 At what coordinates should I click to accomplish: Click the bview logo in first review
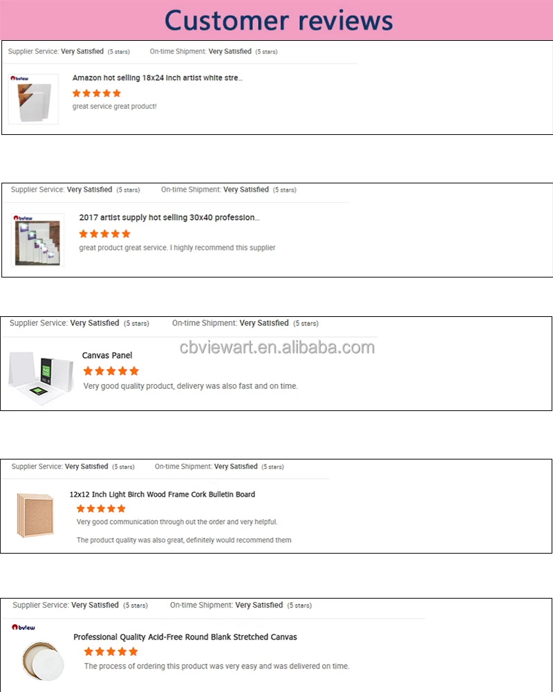point(19,78)
